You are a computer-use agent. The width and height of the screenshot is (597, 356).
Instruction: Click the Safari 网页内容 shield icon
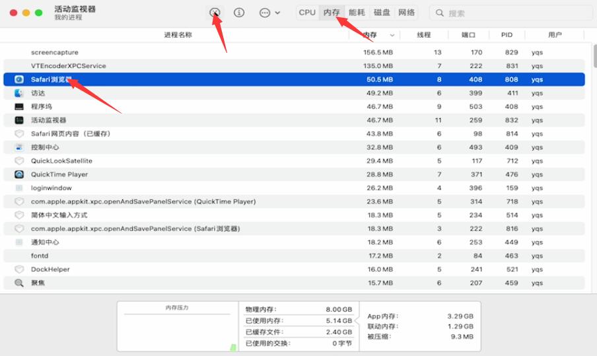19,133
